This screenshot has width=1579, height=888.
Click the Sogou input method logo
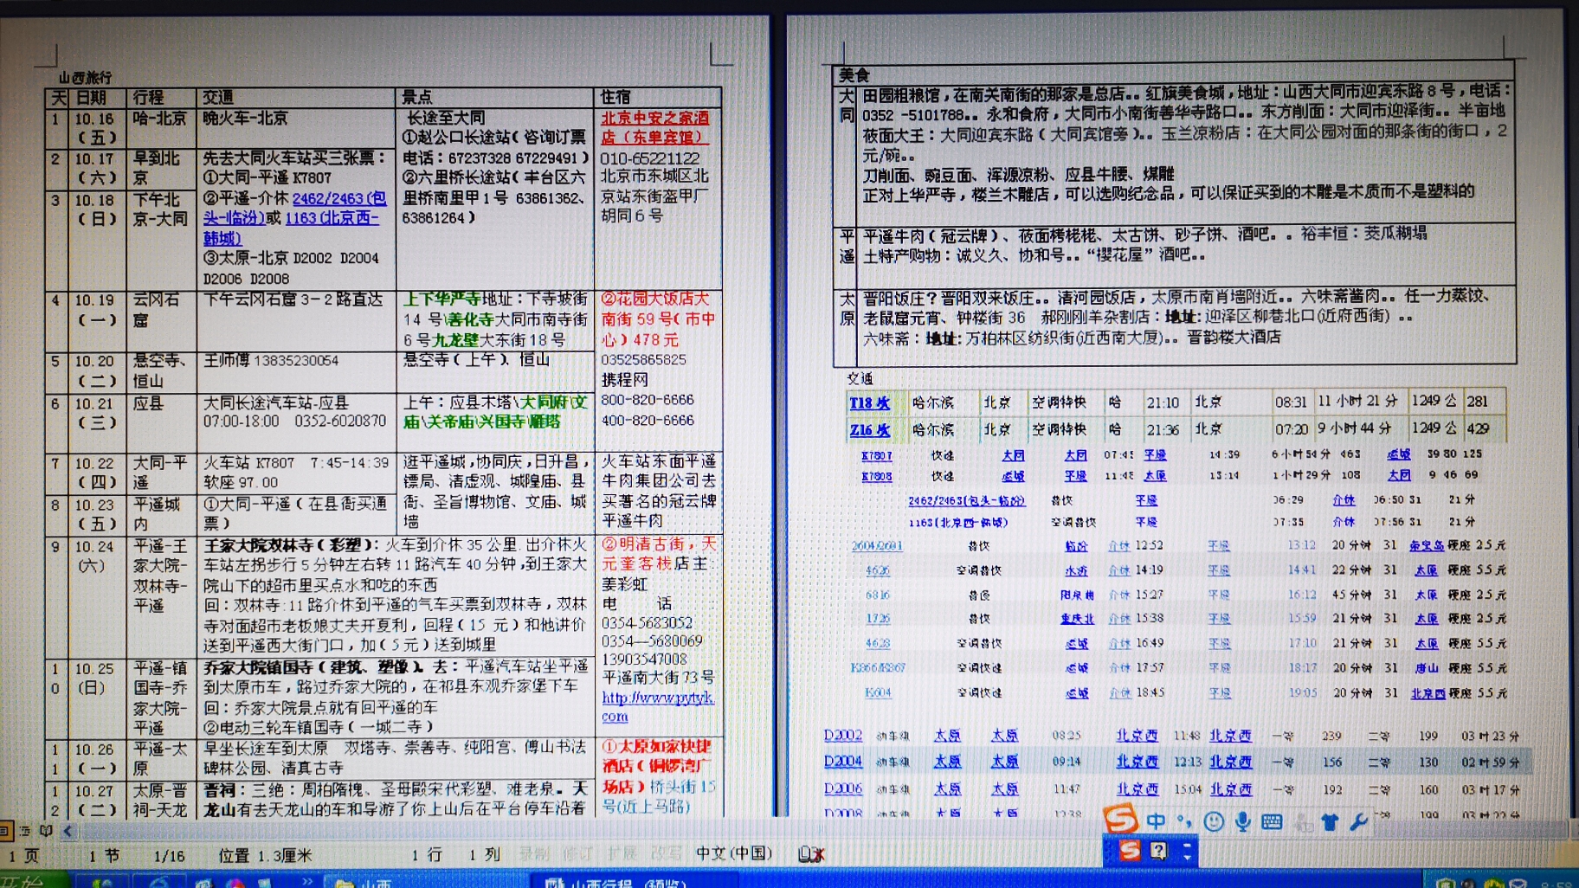(x=1120, y=819)
